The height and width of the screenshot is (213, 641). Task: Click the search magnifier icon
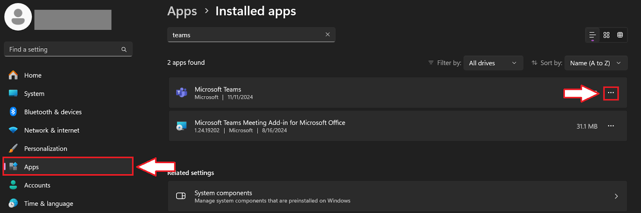coord(124,49)
